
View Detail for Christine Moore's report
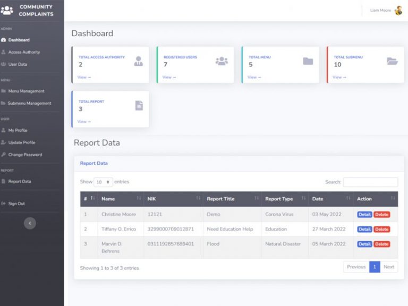pos(364,215)
